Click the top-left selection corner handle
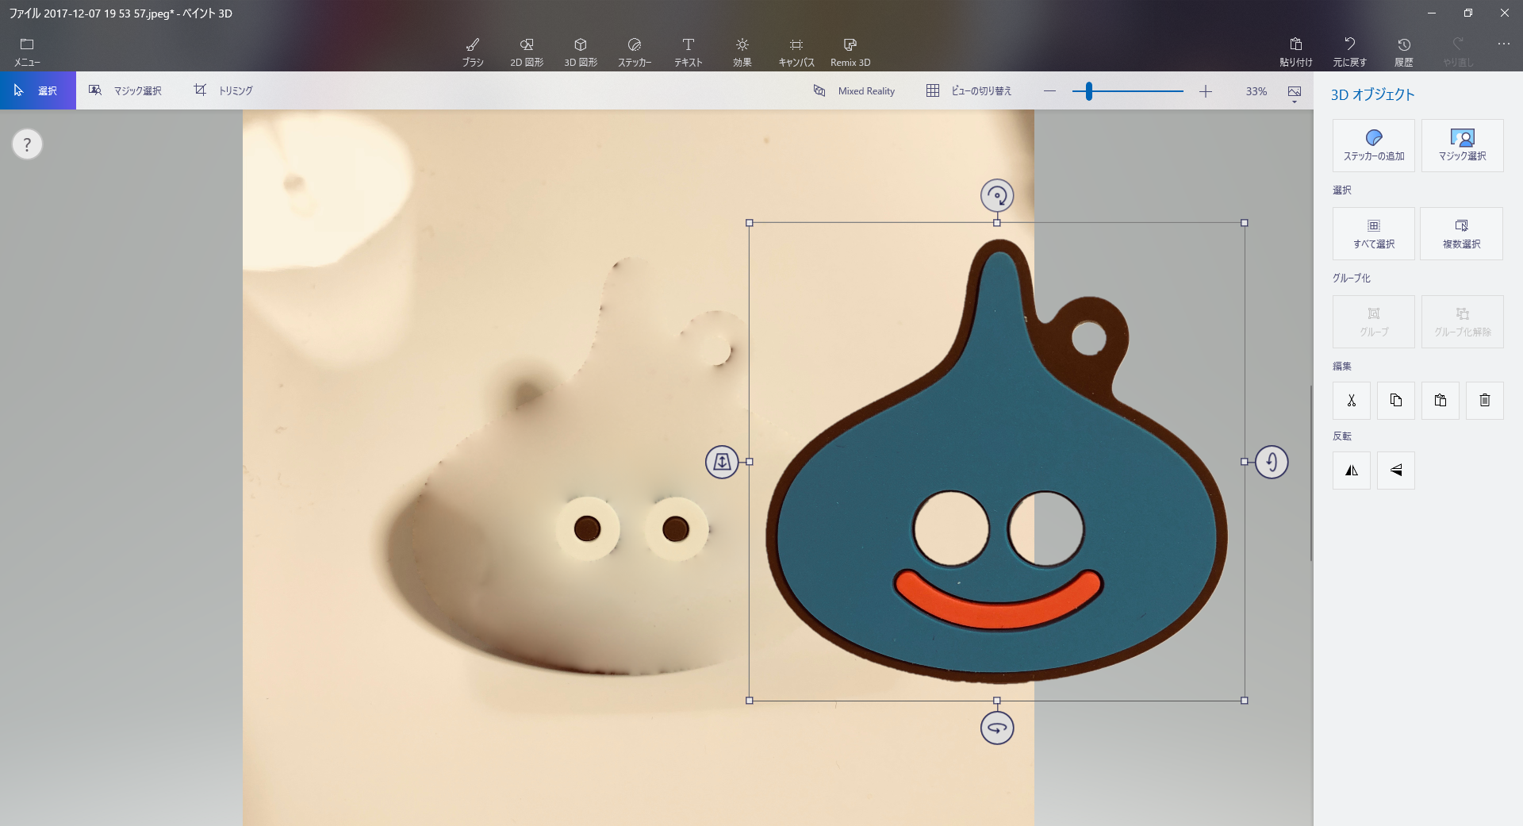Image resolution: width=1523 pixels, height=826 pixels. point(750,223)
